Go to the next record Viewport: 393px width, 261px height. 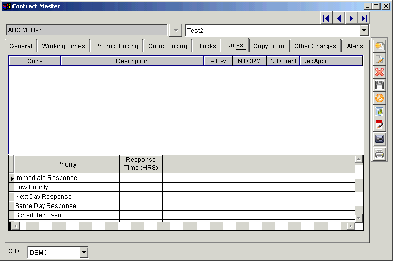[x=352, y=18]
